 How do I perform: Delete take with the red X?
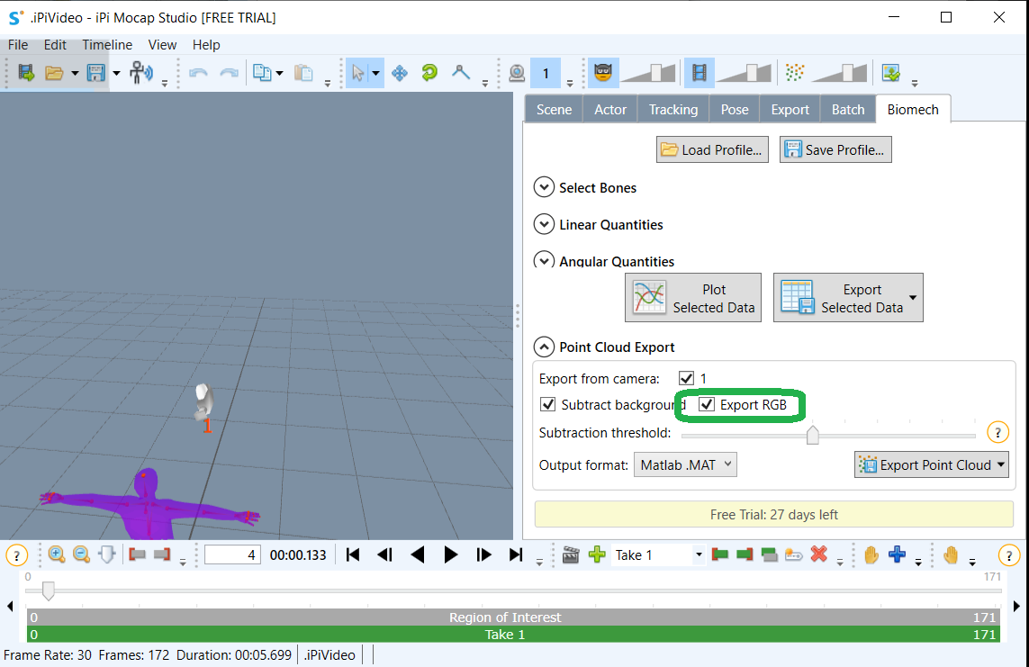(x=819, y=554)
